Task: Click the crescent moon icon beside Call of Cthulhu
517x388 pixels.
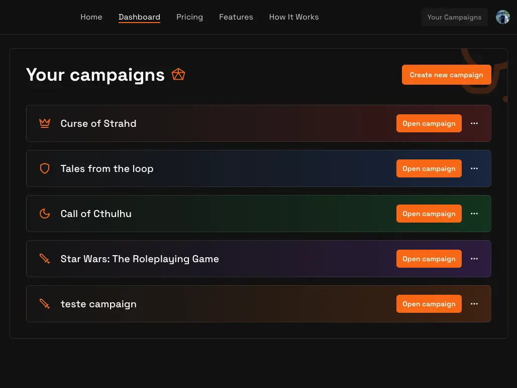Action: pyautogui.click(x=45, y=214)
